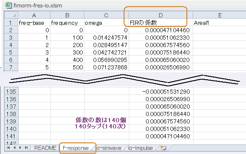Image resolution: width=246 pixels, height=154 pixels.
Task: Click freq-base value 5 in row 7
Action: point(34,67)
